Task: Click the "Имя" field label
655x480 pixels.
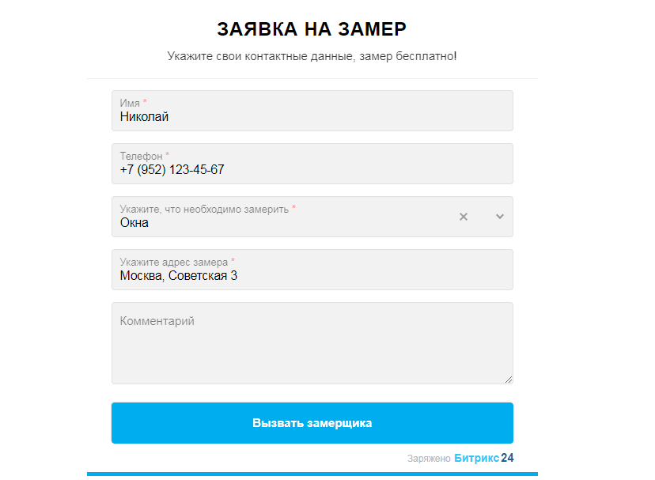Action: pos(130,103)
